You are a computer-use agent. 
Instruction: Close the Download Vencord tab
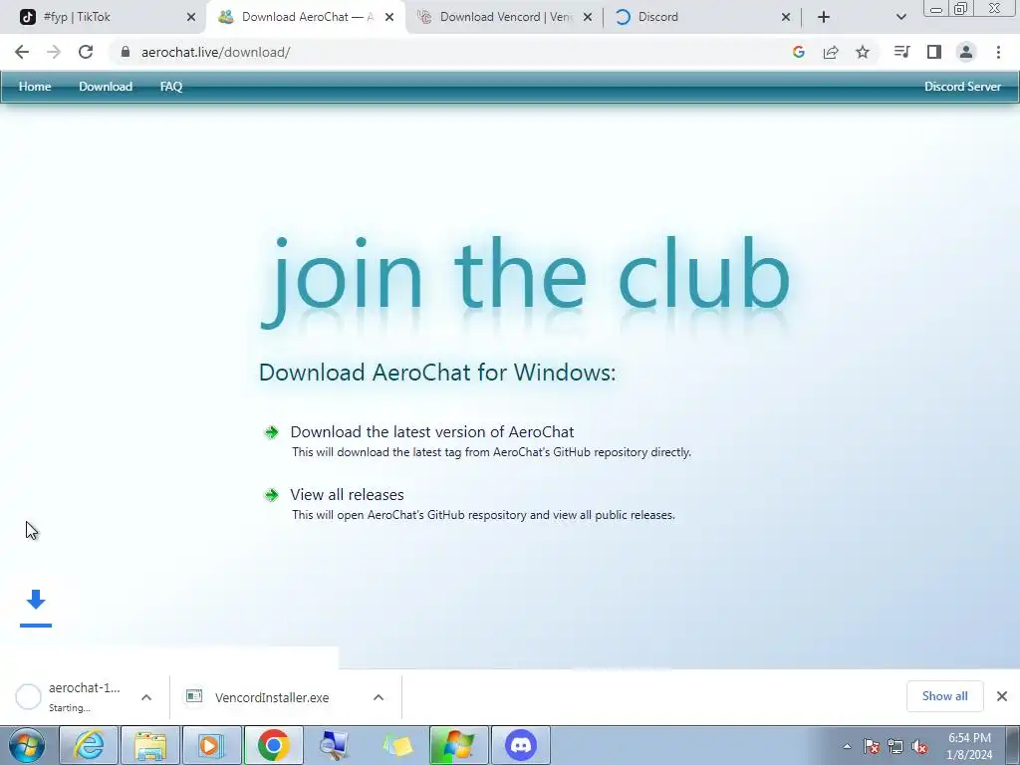[588, 17]
